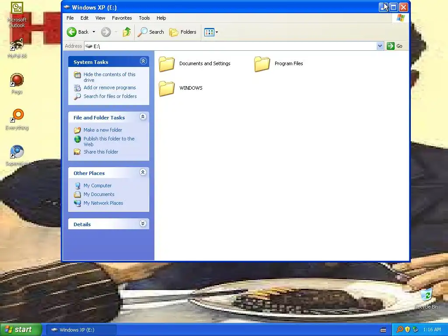The height and width of the screenshot is (336, 448).
Task: Select the Everything desktop icon
Action: 17,115
